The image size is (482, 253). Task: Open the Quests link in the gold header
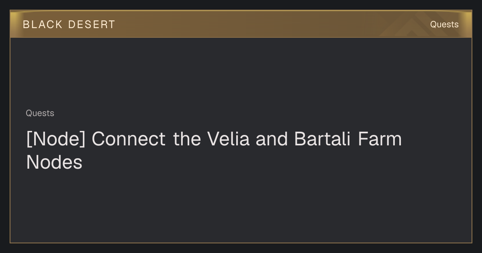coord(444,24)
